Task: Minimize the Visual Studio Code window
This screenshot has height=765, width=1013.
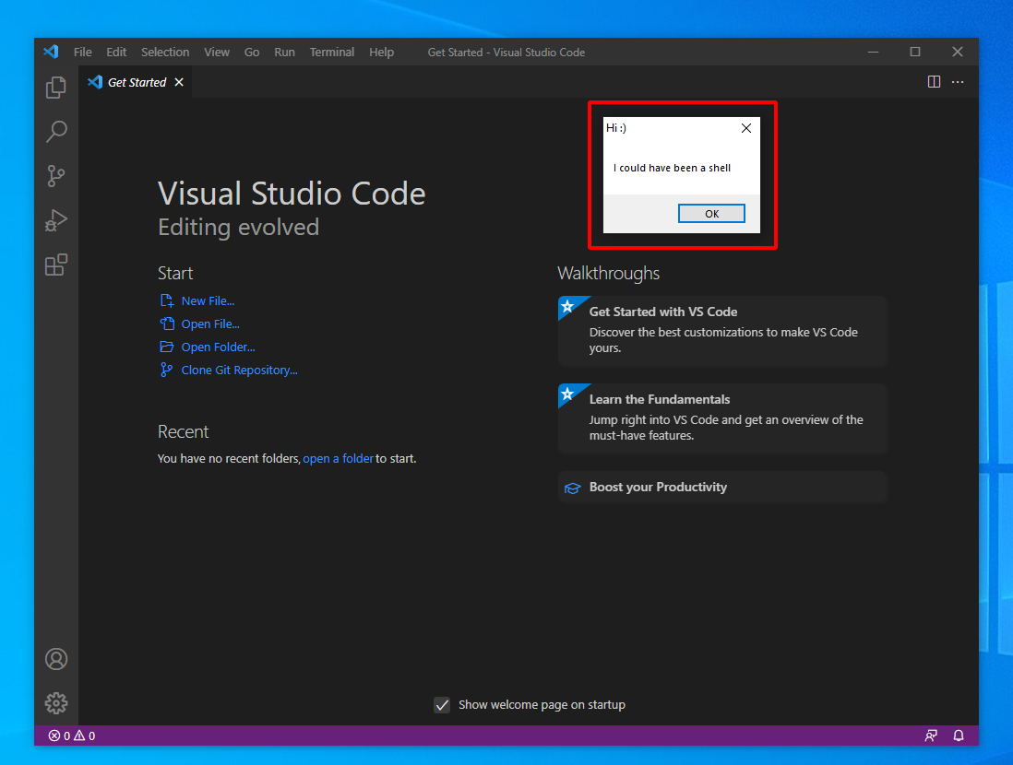Action: (873, 52)
